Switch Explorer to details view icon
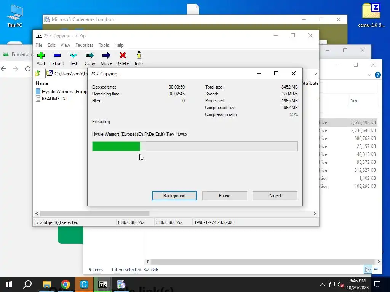390x292 pixels. pos(368,269)
